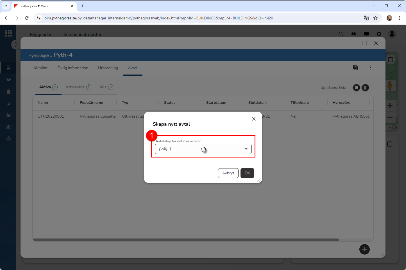This screenshot has width=406, height=270.
Task: Bookmark this page with star icon
Action: click(x=375, y=18)
